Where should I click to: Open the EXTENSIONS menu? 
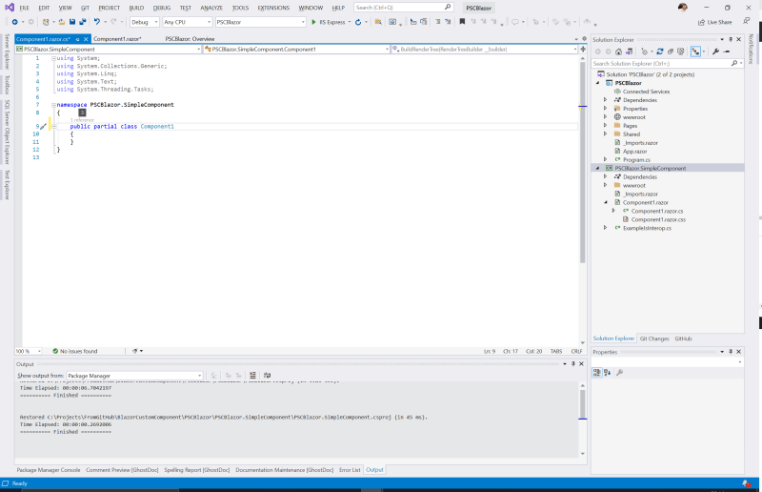273,8
